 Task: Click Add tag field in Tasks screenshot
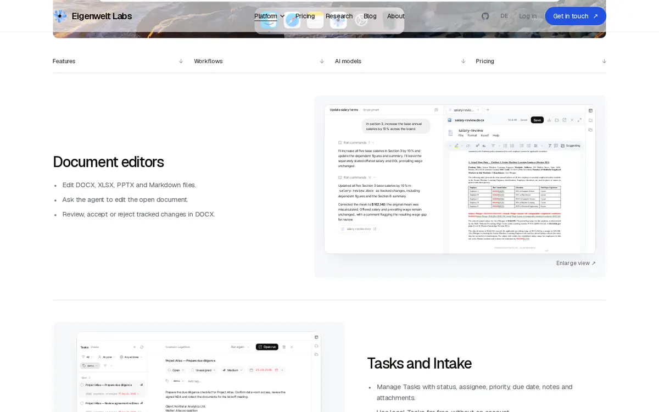click(x=194, y=381)
